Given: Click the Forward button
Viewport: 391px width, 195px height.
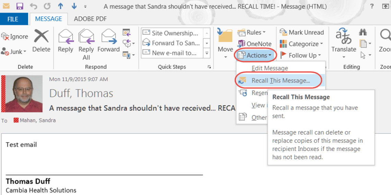Looking at the screenshot, I should point(109,41).
